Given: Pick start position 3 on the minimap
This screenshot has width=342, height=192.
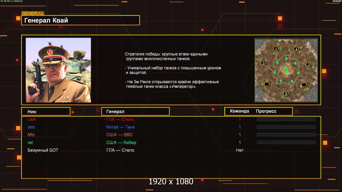Looking at the screenshot, I should [x=264, y=63].
